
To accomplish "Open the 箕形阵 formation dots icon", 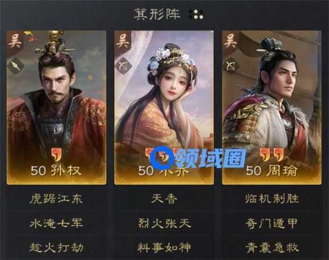I will point(196,14).
